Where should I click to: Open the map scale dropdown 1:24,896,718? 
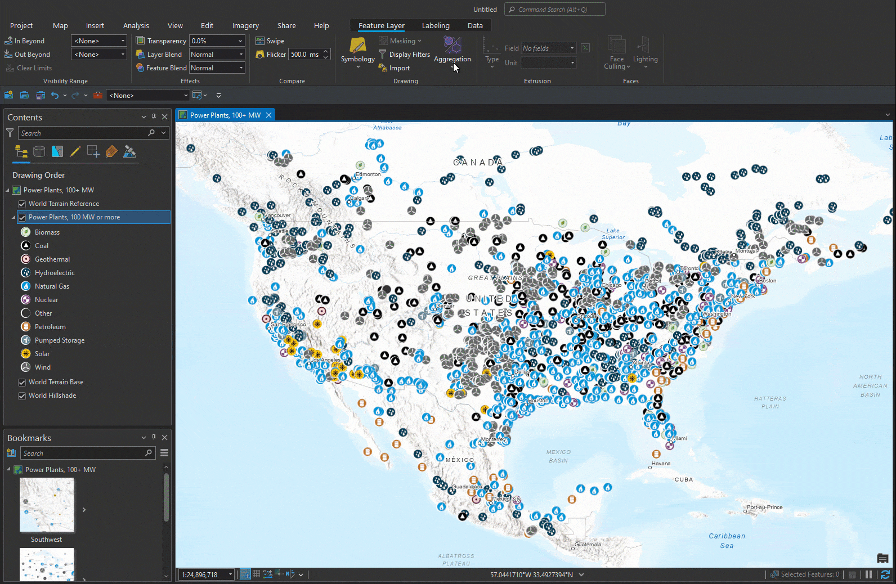click(x=230, y=574)
